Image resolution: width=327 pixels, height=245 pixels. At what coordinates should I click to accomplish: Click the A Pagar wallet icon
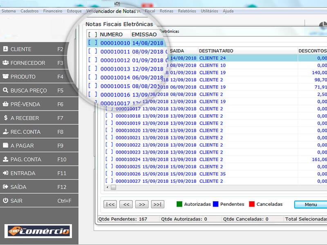click(6, 145)
